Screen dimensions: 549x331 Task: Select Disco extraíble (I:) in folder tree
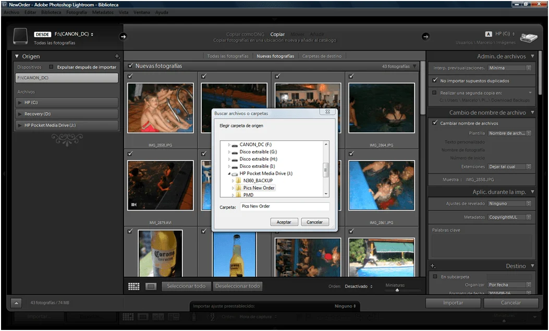(257, 166)
